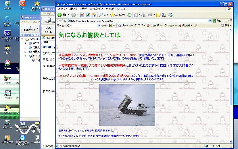Click the undo icon in the blog editor window
Screen dimensions: 238x149
tap(44, 47)
